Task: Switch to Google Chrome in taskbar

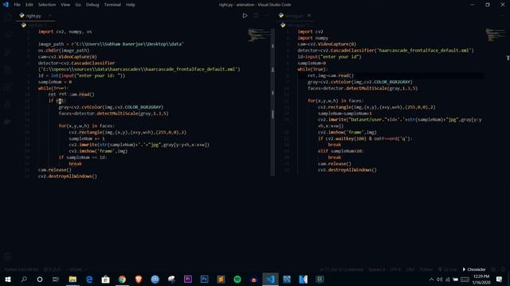Action: click(x=122, y=279)
